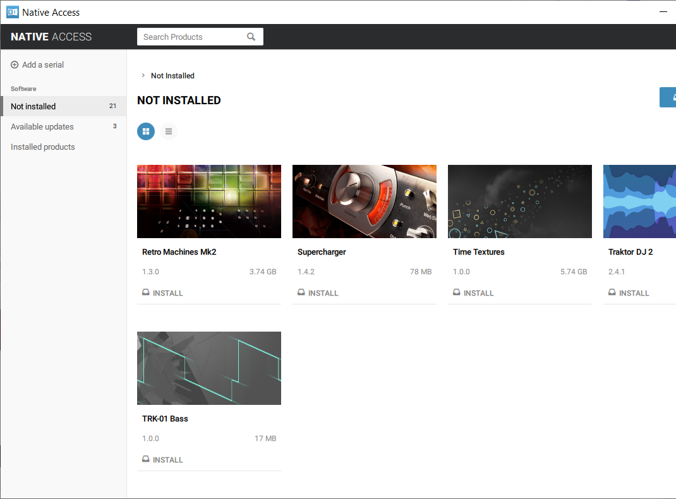
Task: Click the Add a serial plus icon
Action: click(x=15, y=64)
